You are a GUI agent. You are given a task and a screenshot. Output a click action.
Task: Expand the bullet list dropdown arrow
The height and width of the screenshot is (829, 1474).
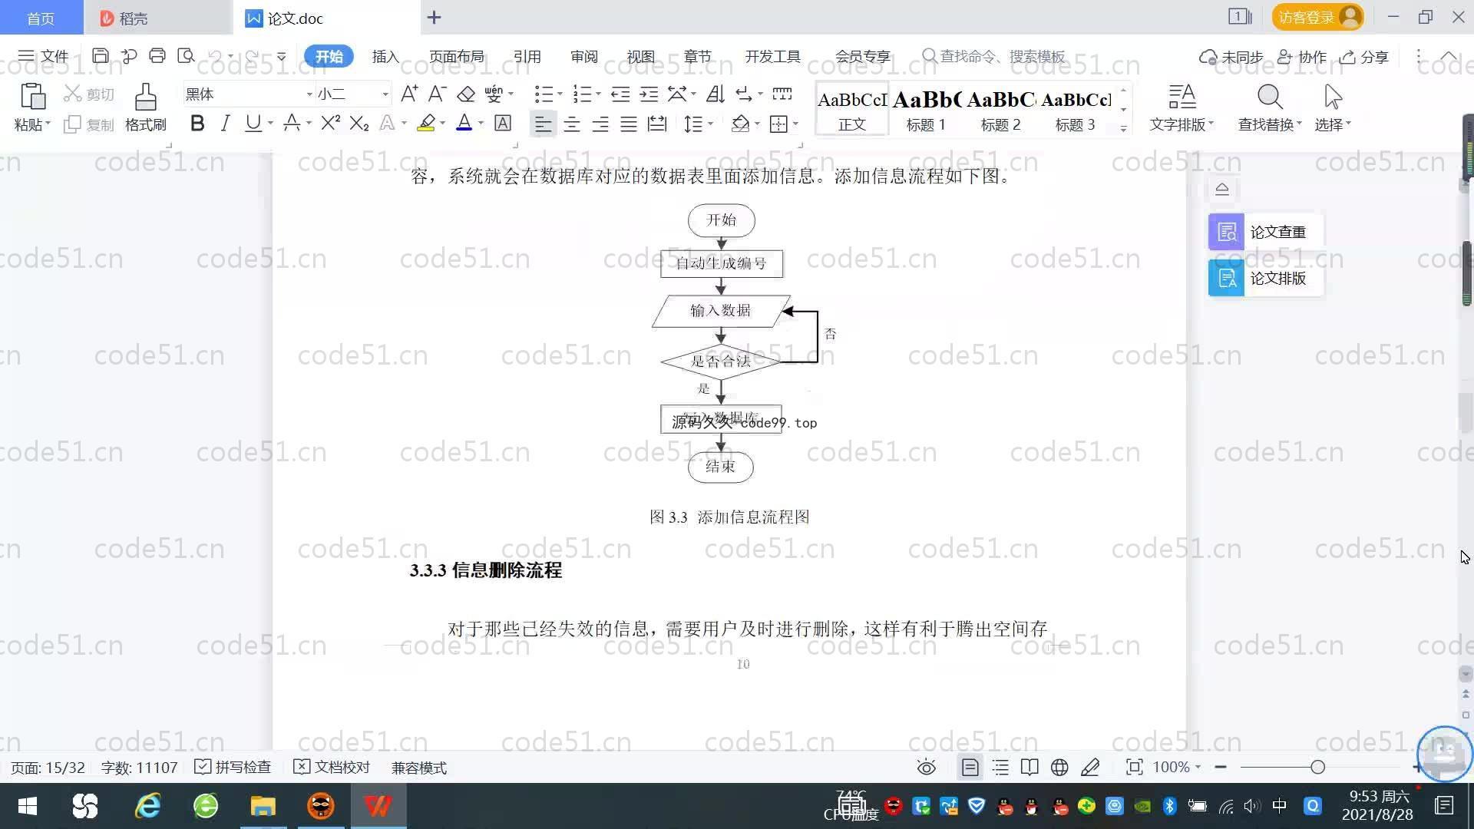pos(560,94)
